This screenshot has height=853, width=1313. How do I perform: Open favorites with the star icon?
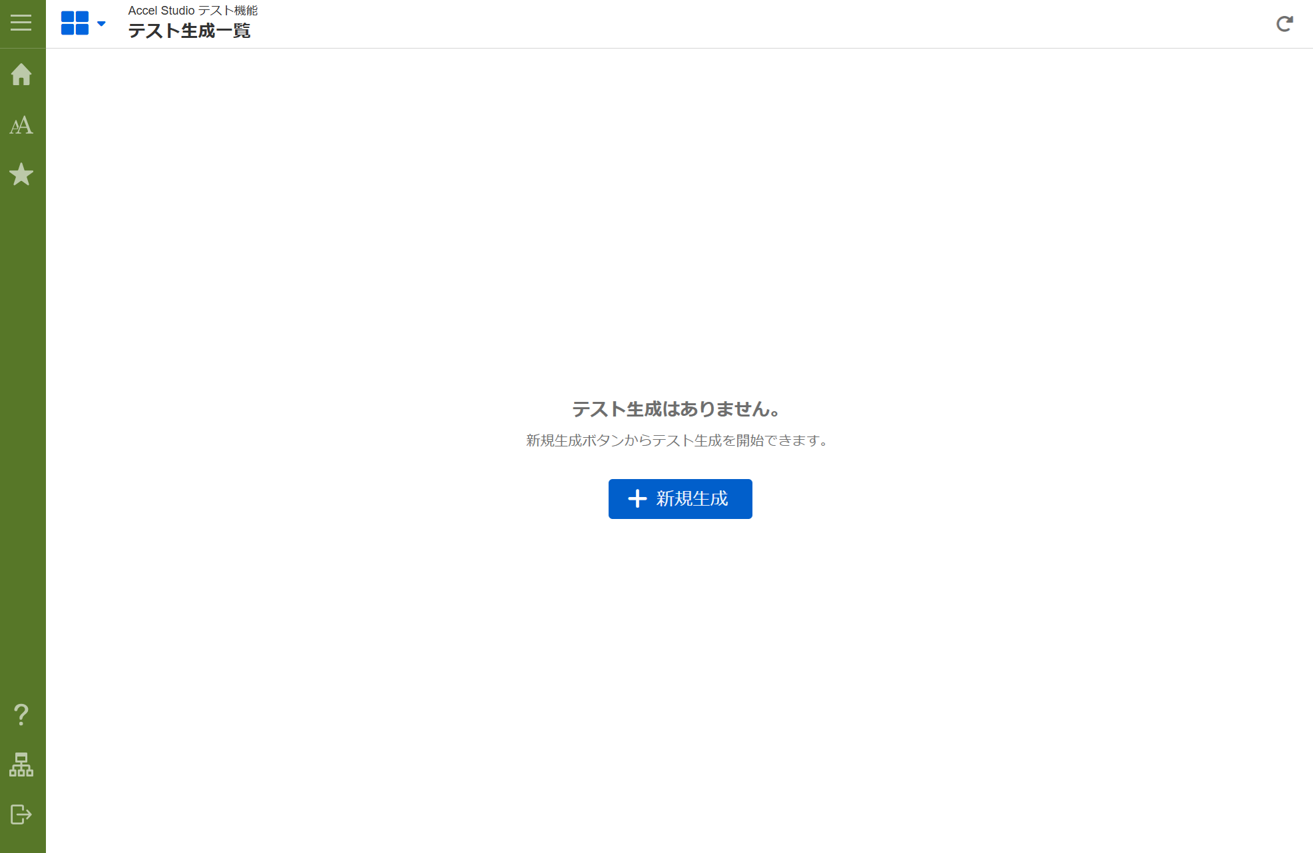21,174
